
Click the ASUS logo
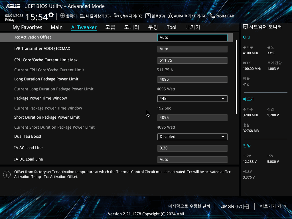pyautogui.click(x=13, y=6)
